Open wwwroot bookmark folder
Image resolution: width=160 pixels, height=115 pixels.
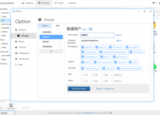click(5, 13)
